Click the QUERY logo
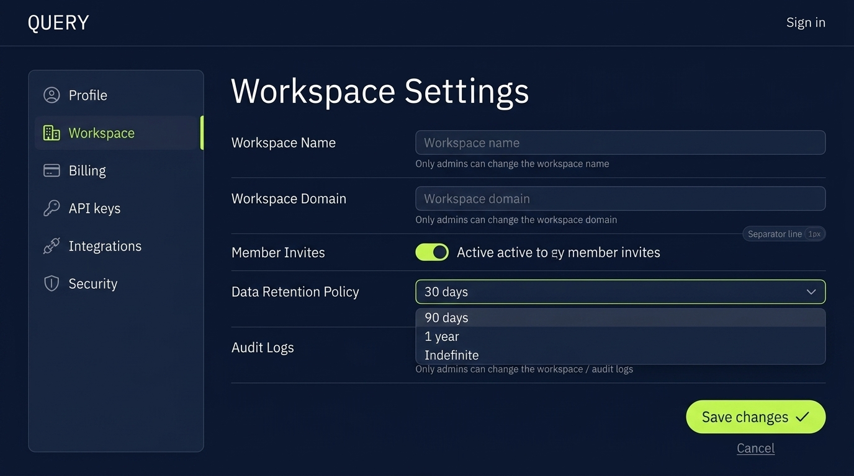854x476 pixels. click(58, 23)
